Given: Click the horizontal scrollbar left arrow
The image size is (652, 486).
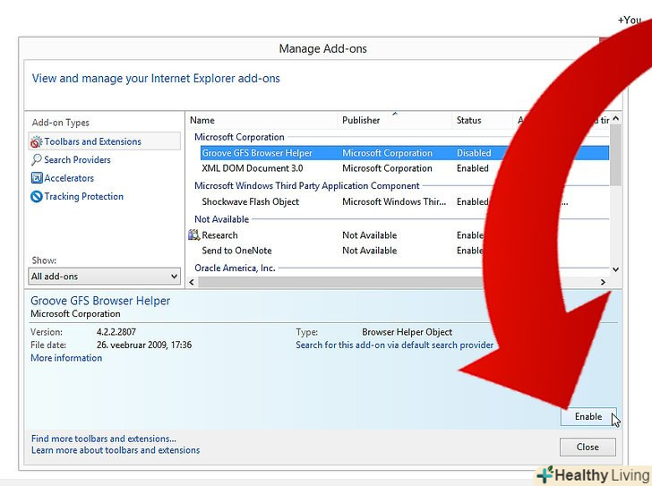Looking at the screenshot, I should tap(192, 282).
